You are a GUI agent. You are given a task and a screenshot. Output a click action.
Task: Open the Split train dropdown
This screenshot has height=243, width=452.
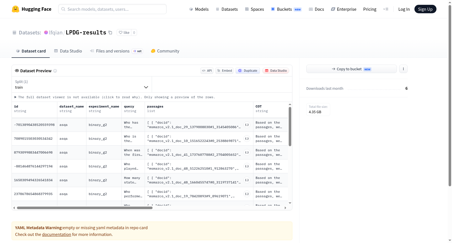[x=82, y=84]
